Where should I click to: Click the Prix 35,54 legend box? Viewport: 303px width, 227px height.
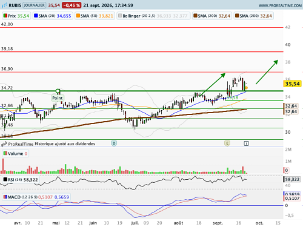pyautogui.click(x=16, y=16)
